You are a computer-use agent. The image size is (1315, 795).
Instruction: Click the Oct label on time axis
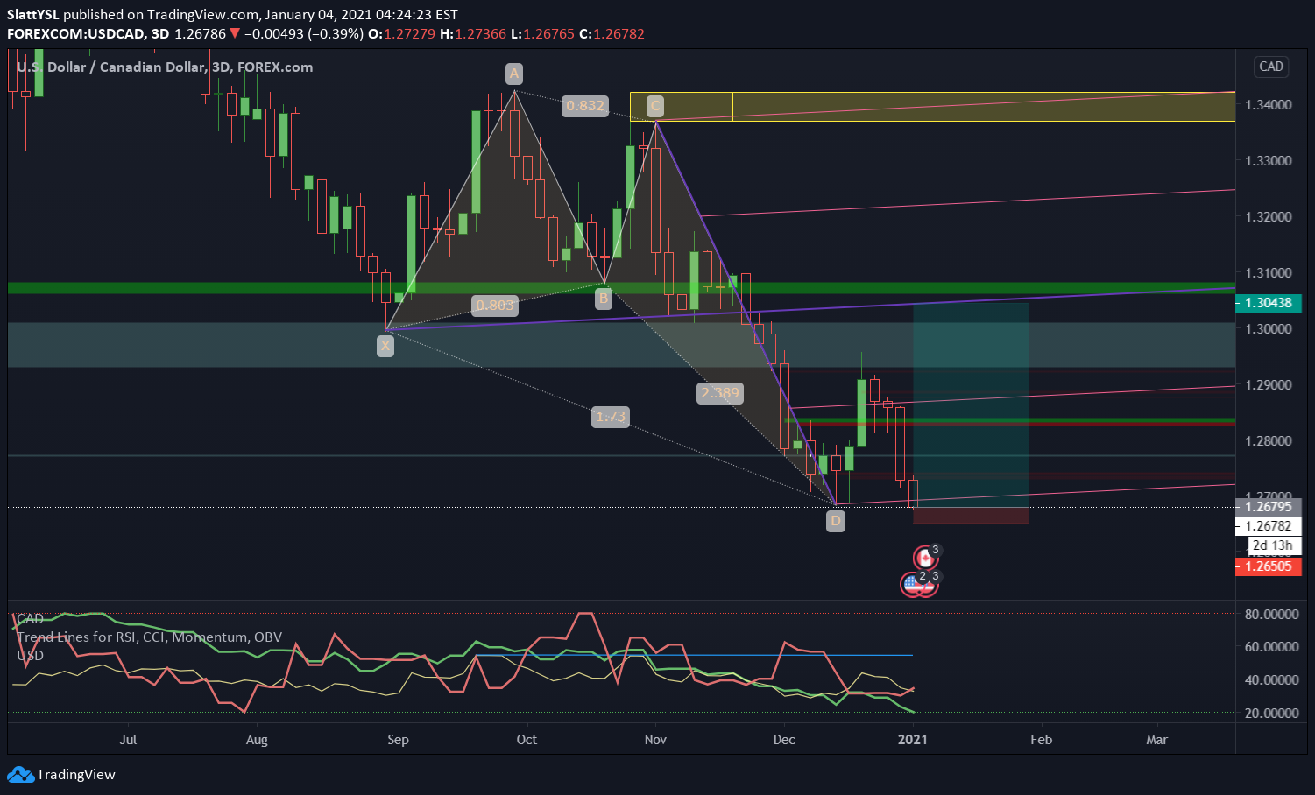527,739
